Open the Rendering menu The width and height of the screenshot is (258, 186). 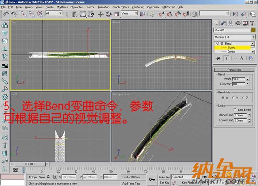click(x=138, y=7)
